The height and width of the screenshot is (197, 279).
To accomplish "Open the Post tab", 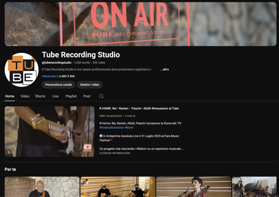I will click(x=87, y=96).
